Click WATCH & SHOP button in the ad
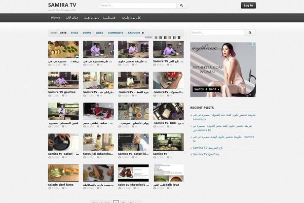Viewport: 304px width, 203px height. coord(207,89)
